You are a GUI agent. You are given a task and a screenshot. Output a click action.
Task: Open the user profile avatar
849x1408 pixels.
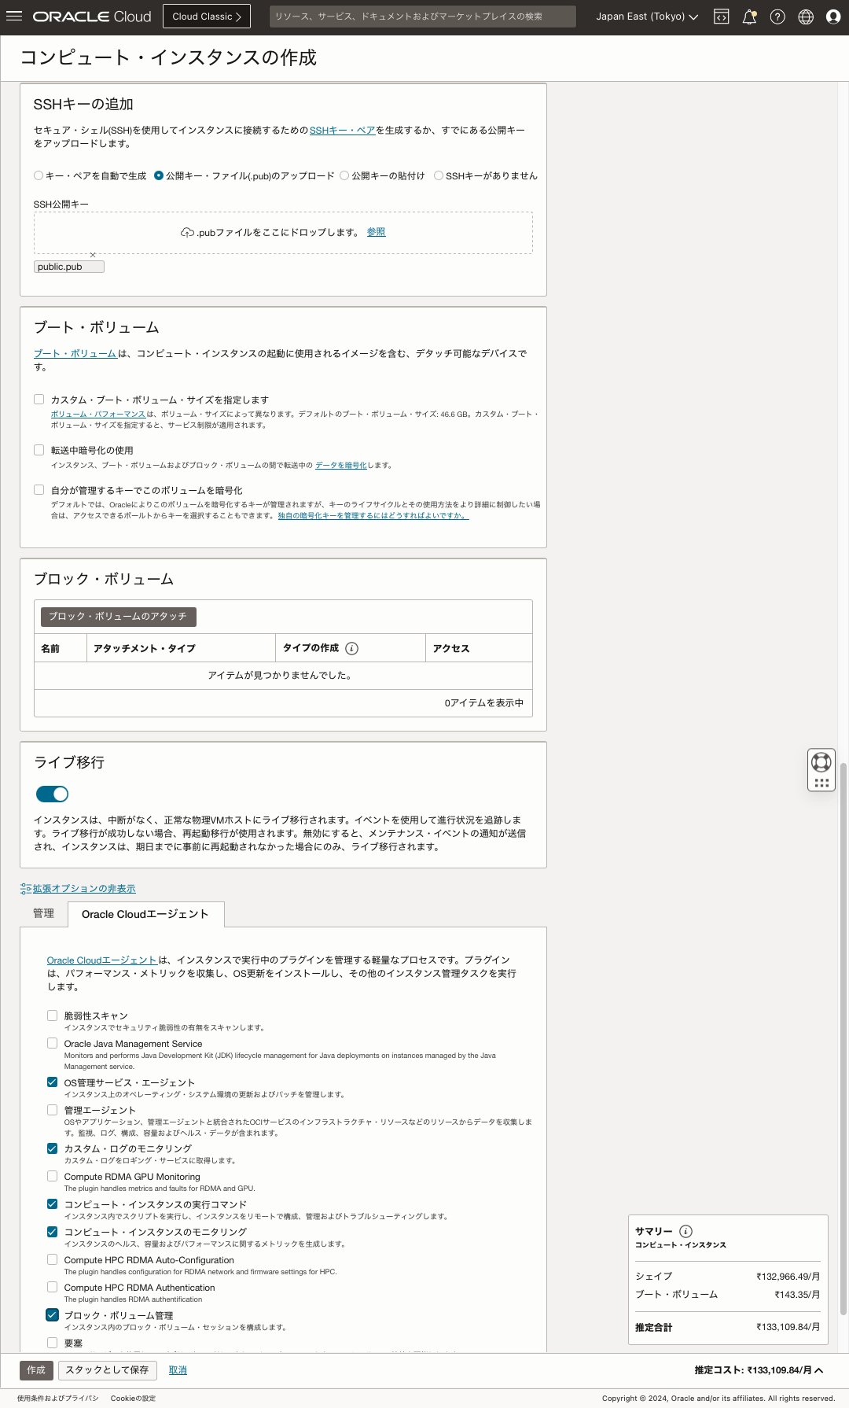pyautogui.click(x=833, y=17)
